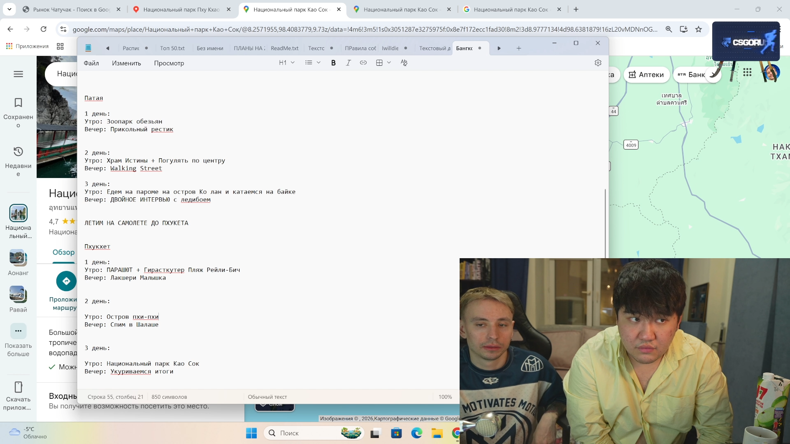Toggle bold formatting in Notepad

tap(333, 63)
